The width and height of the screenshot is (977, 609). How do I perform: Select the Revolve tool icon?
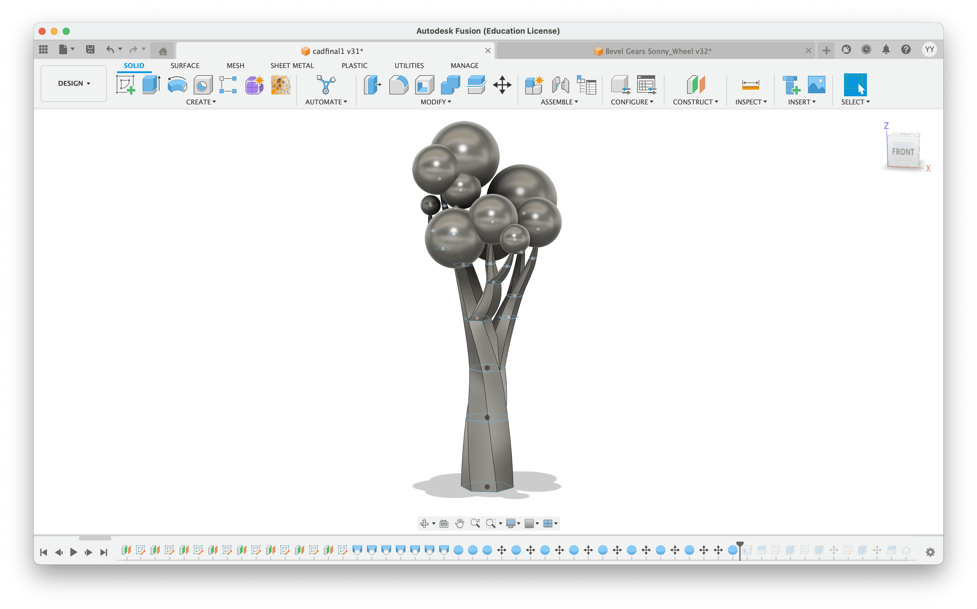pyautogui.click(x=177, y=85)
